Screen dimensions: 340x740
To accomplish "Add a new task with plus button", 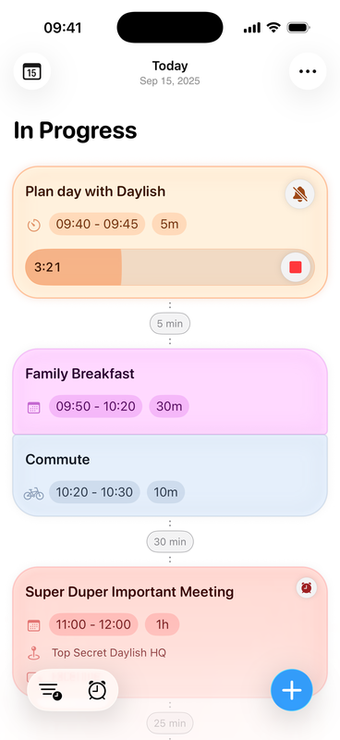I will point(291,690).
